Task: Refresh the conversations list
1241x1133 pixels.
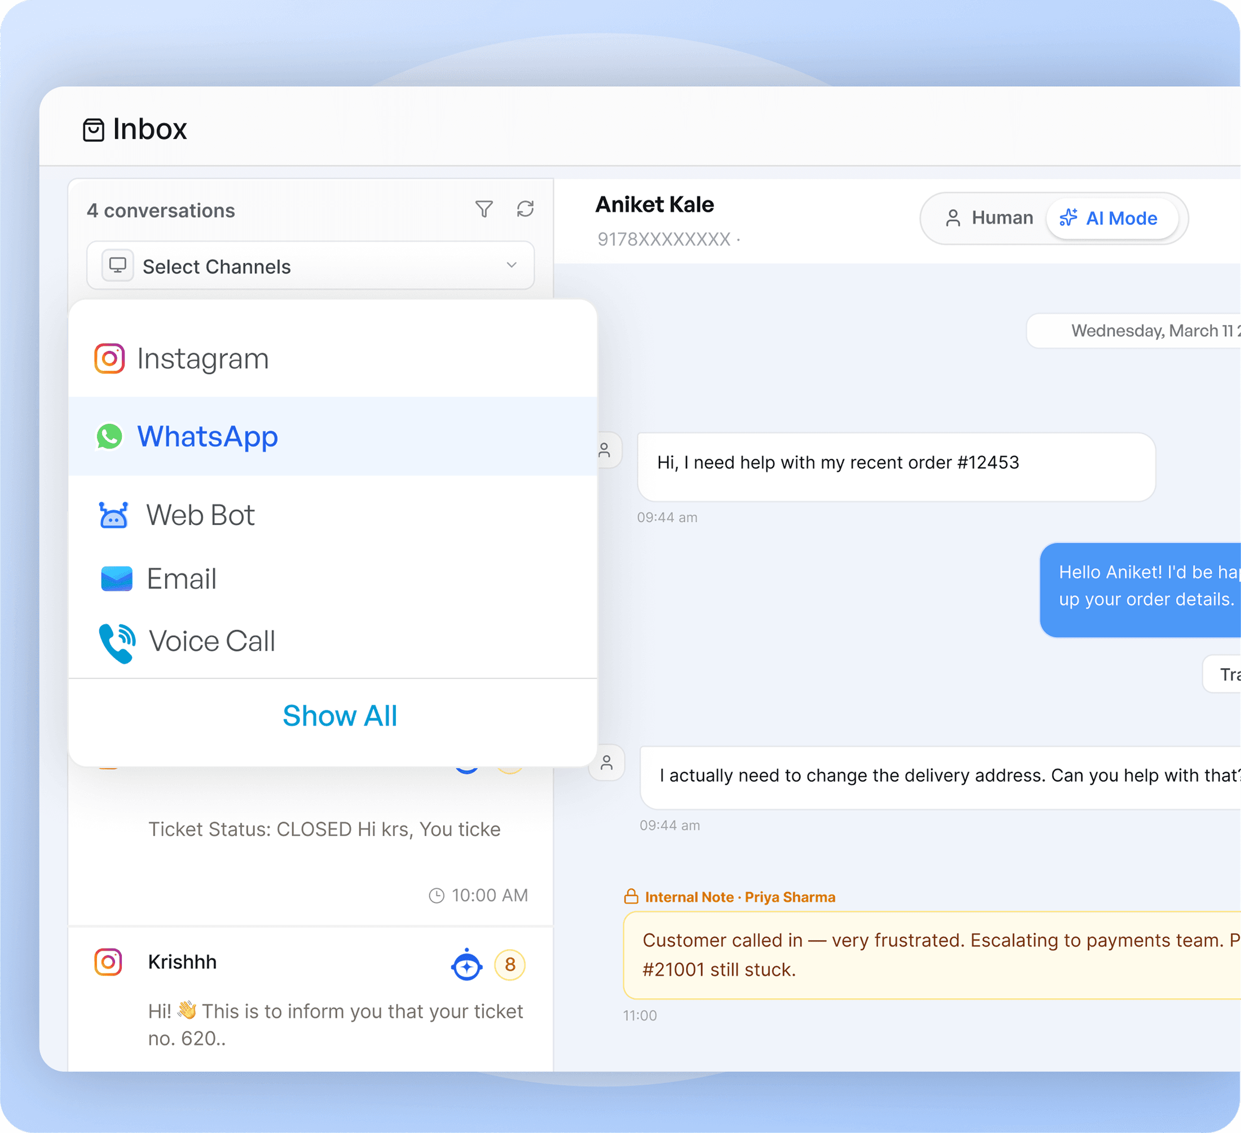Action: [x=525, y=209]
